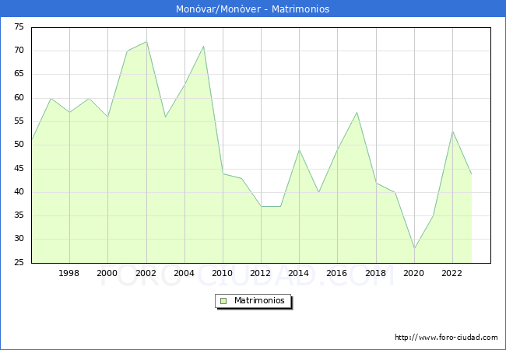506x350 pixels.
Task: Select the 2004 x-axis year label
Action: (184, 273)
